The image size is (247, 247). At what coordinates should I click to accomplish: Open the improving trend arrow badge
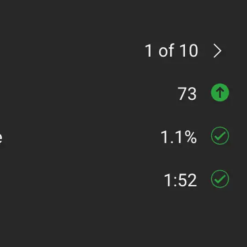220,93
